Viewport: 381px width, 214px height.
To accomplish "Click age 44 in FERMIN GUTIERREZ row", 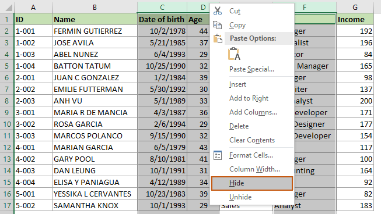I will pyautogui.click(x=198, y=31).
